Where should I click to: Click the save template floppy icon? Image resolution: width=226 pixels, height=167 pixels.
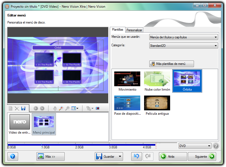coord(23,108)
